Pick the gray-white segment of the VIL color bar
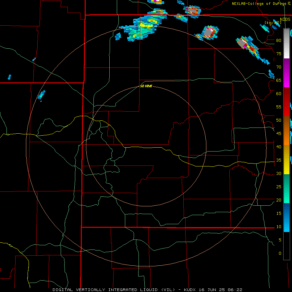The height and width of the screenshot is (292, 292). 286,43
